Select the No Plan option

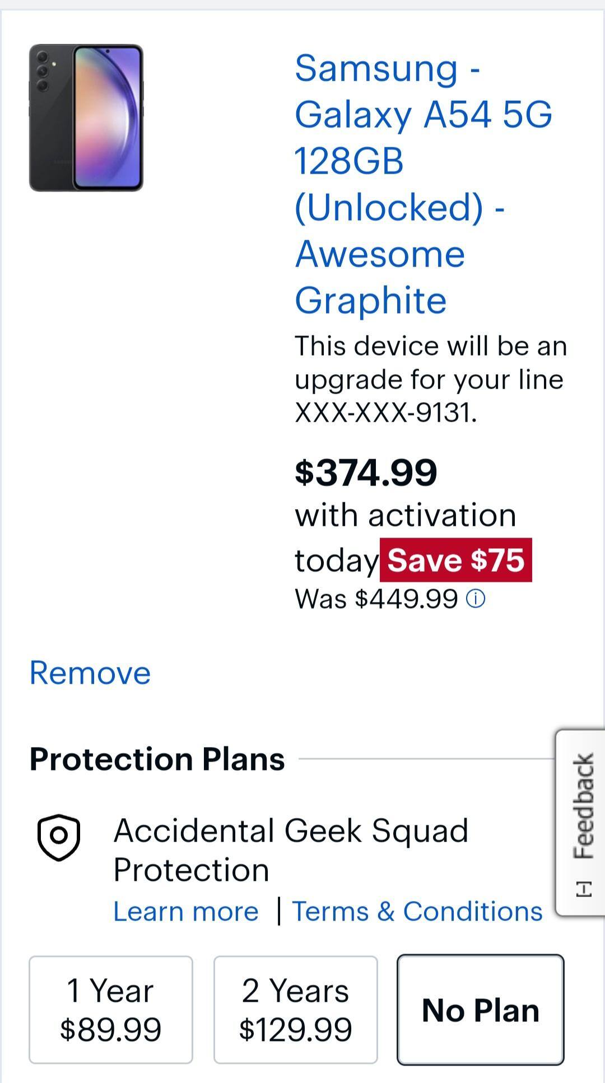(x=480, y=1010)
